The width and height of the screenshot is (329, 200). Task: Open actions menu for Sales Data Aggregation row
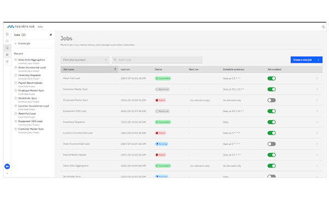pyautogui.click(x=317, y=166)
